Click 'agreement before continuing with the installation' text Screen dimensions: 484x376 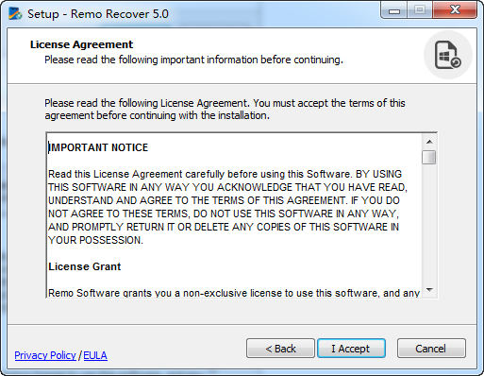pyautogui.click(x=157, y=115)
